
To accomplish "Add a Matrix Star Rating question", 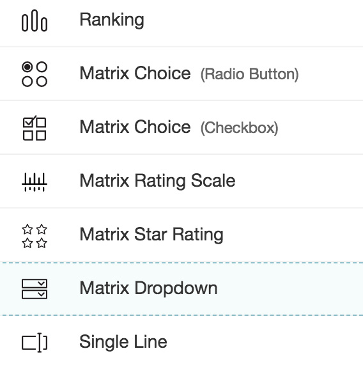I will [x=181, y=235].
